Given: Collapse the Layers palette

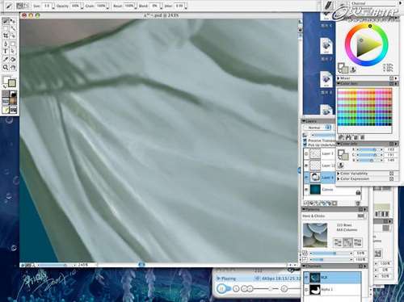Looking at the screenshot, I should point(304,121).
